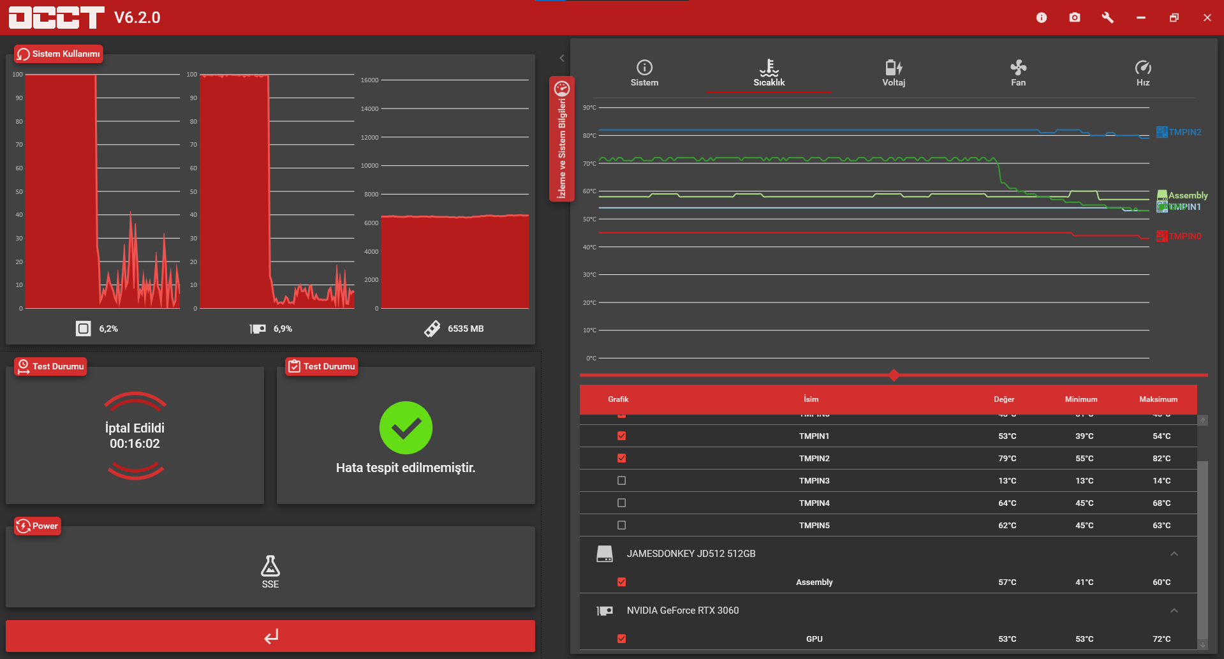Collapse the monitoring side panel arrow
Screen dimensions: 1224x659
point(562,58)
